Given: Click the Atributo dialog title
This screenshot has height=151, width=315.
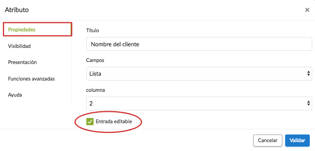Looking at the screenshot, I should click(17, 10).
